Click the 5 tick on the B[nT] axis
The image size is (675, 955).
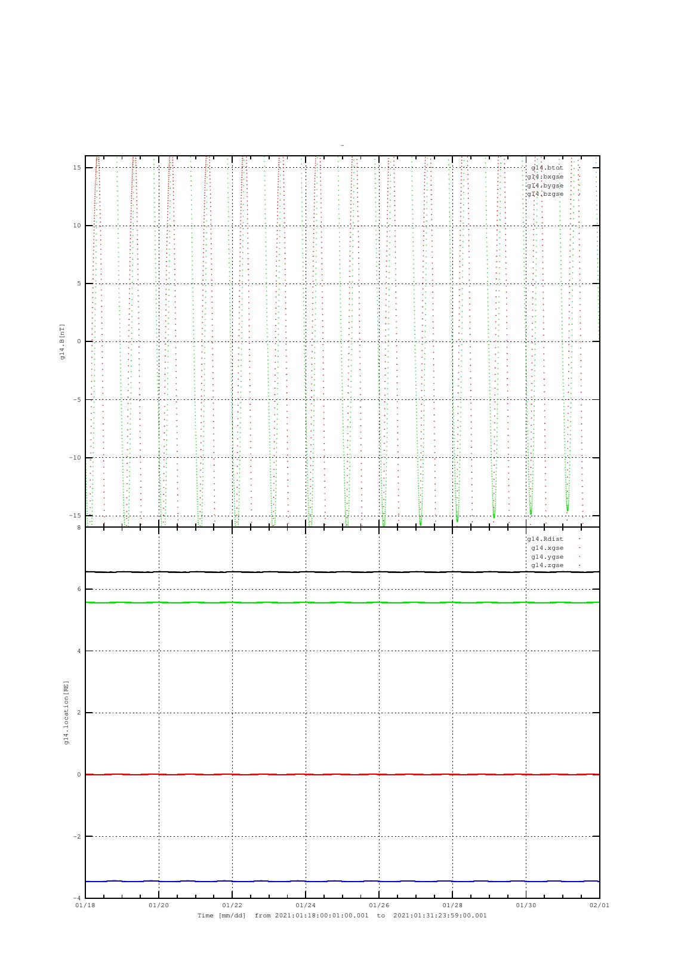click(79, 284)
